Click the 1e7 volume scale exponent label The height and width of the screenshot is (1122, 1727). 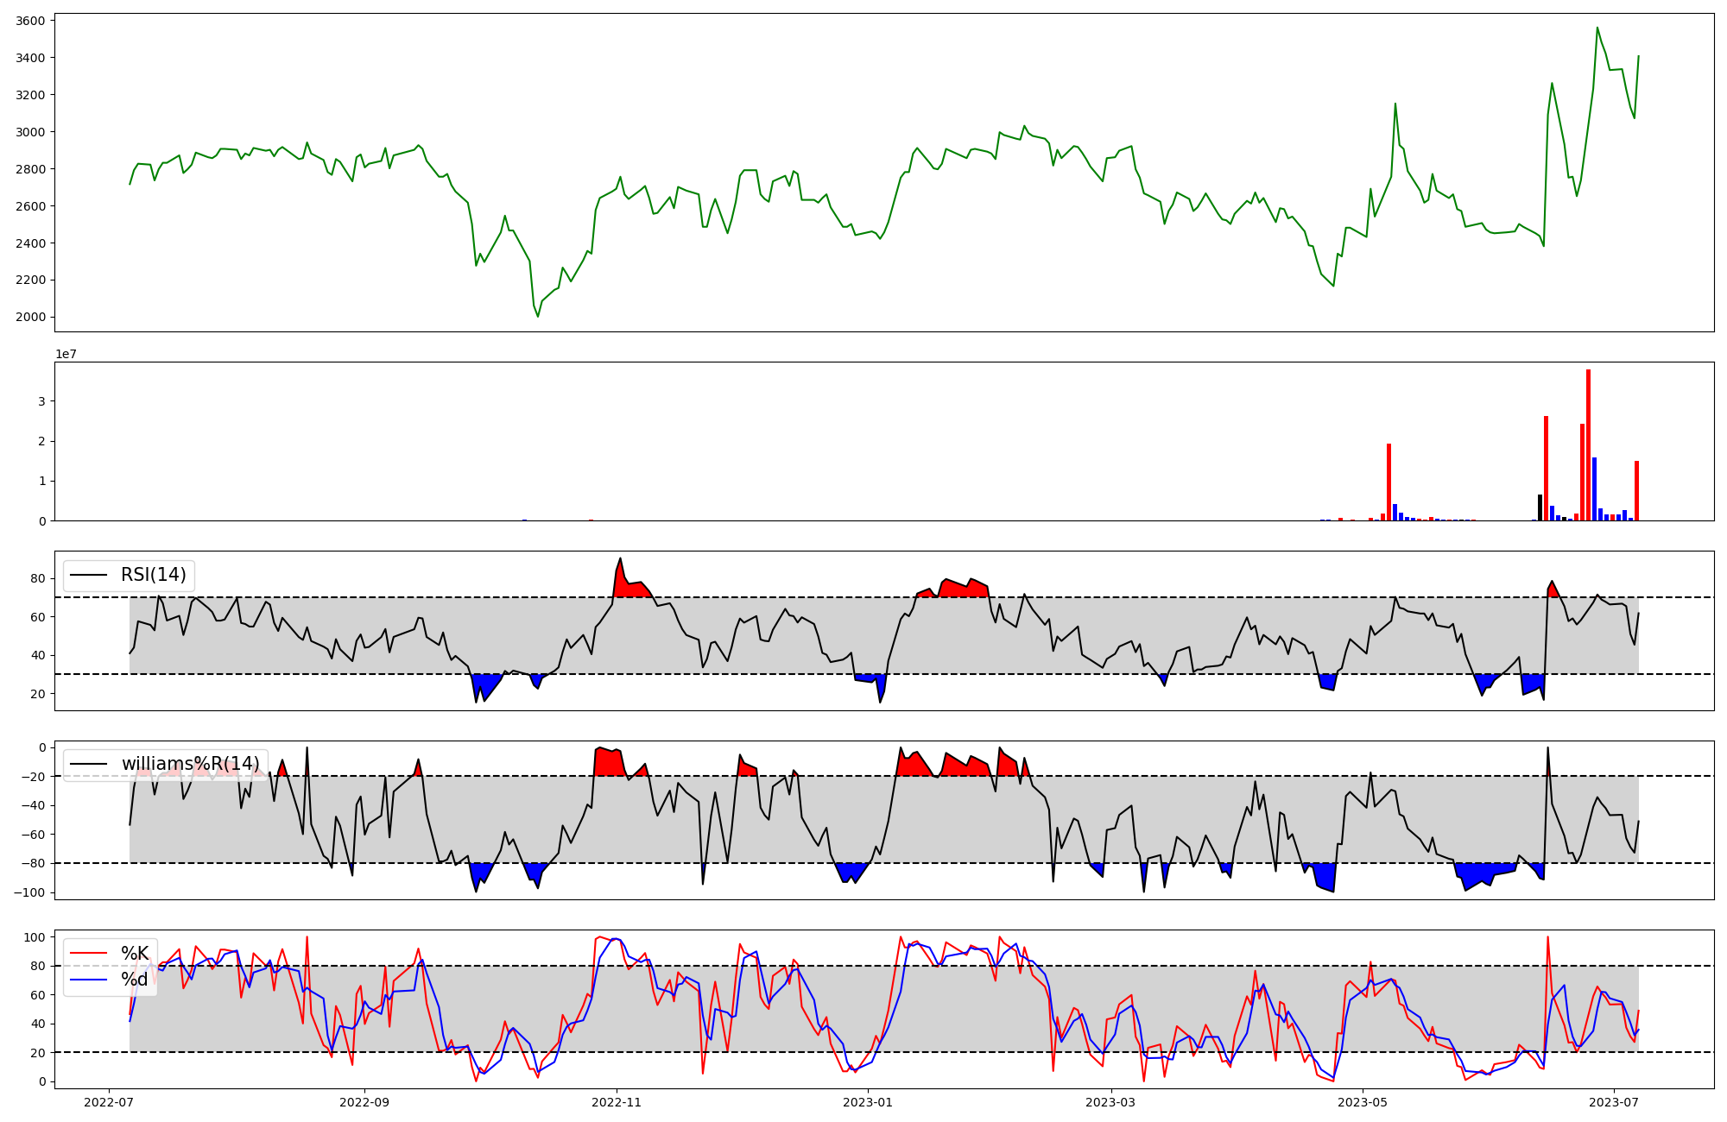[x=66, y=354]
